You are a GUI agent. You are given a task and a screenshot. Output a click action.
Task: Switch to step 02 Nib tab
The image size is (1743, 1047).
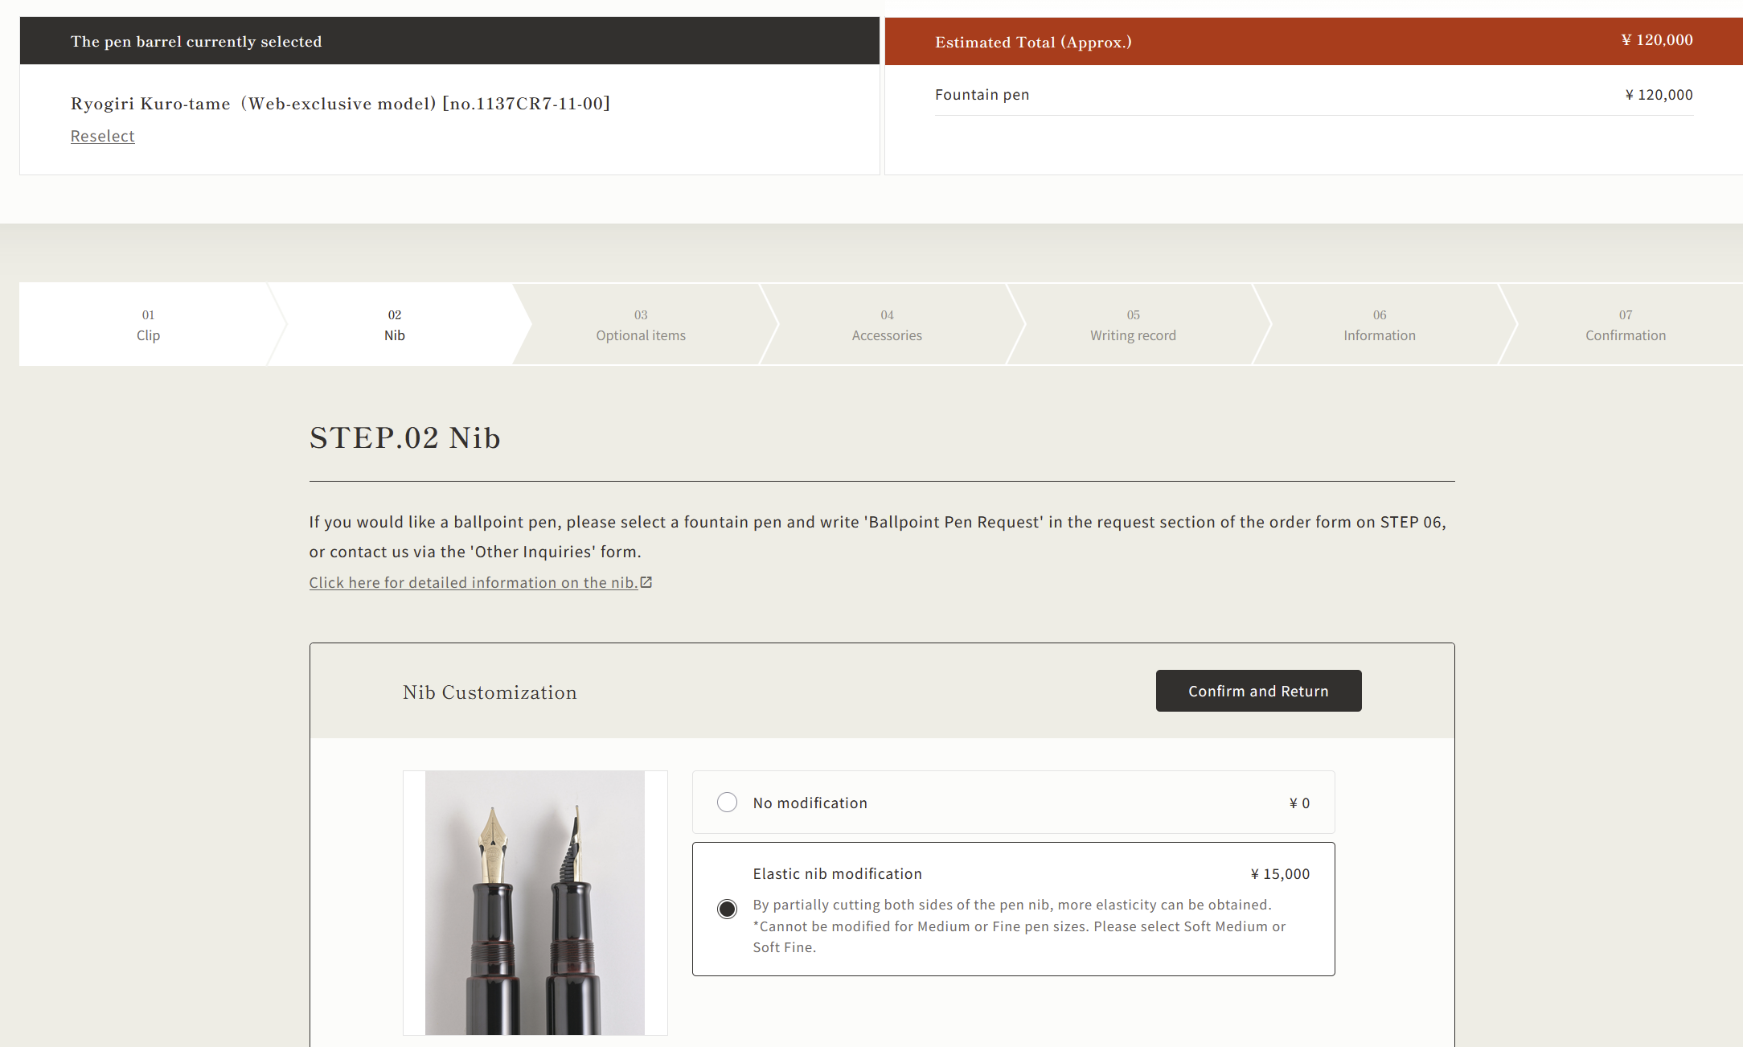pyautogui.click(x=394, y=324)
